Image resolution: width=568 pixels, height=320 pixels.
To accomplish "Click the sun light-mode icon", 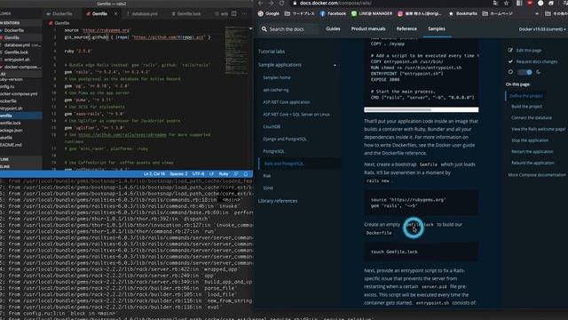I will (x=510, y=72).
